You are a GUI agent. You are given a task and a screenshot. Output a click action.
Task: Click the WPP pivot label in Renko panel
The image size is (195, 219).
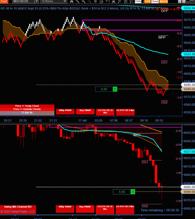click(162, 37)
